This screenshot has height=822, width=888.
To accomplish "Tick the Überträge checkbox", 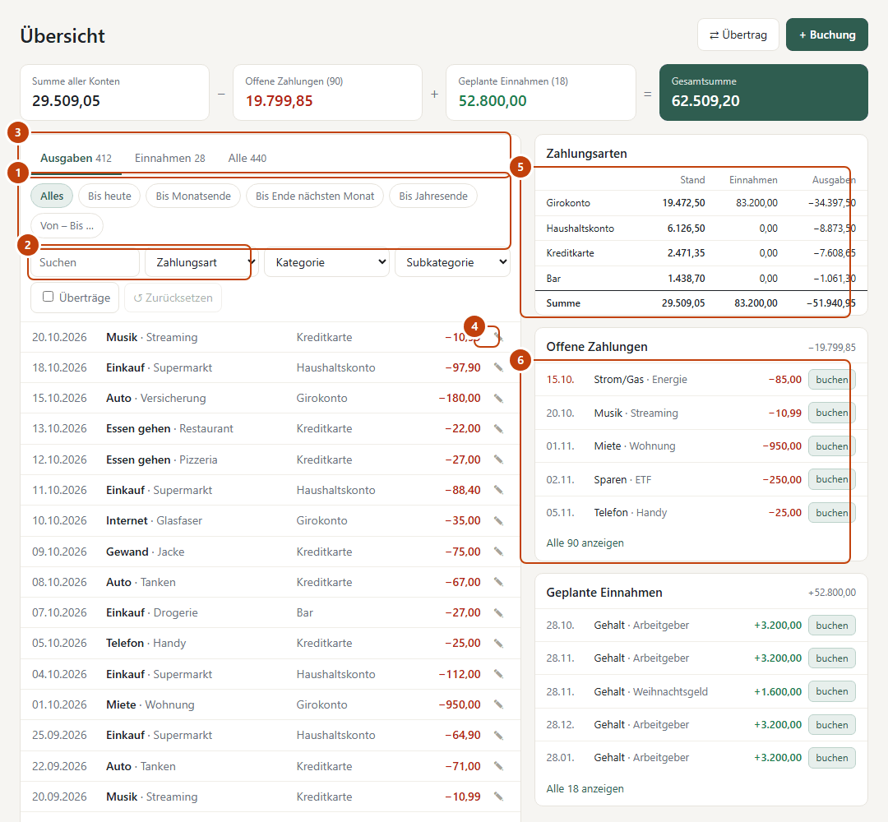I will tap(49, 298).
